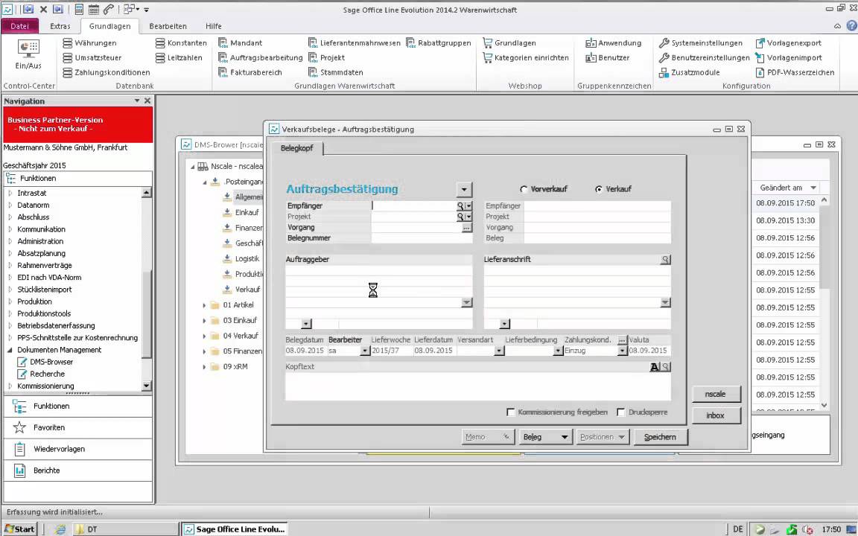The image size is (858, 536).
Task: Expand the 01 Artikel folder in DMS-Browser
Action: [x=205, y=305]
